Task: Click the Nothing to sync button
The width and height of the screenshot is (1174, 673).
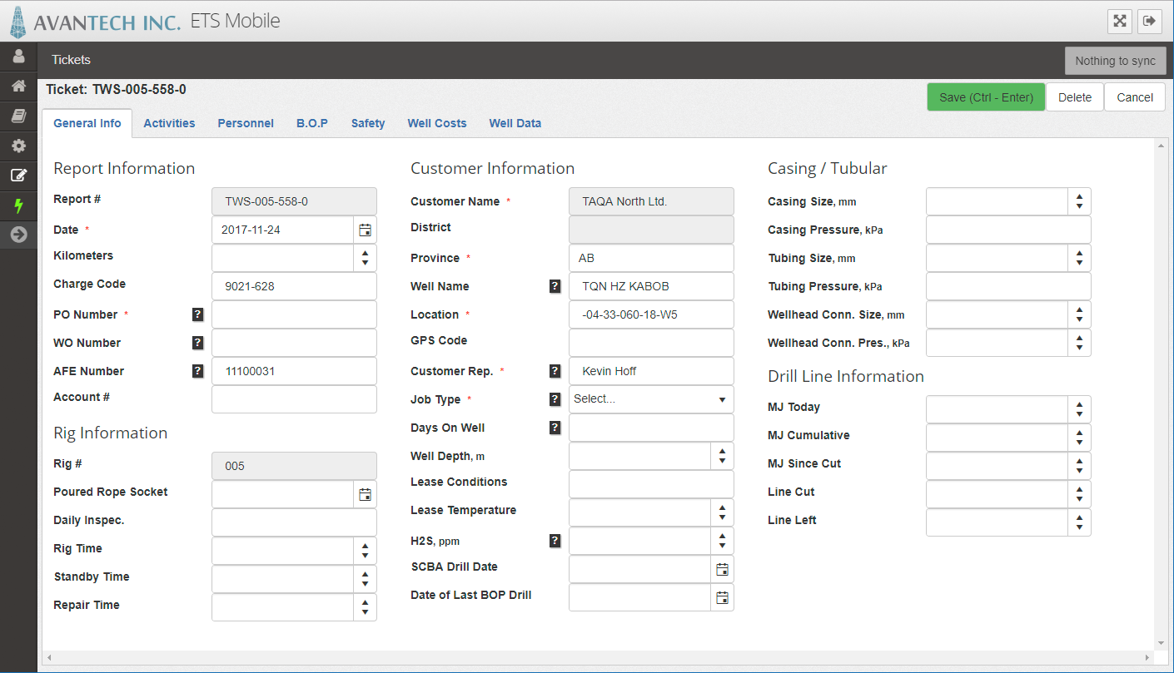Action: tap(1115, 61)
